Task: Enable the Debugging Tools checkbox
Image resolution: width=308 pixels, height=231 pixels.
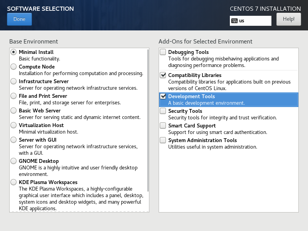Action: 163,52
